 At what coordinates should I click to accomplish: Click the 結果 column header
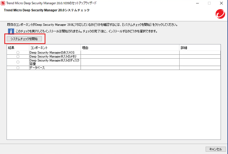(x=18, y=48)
